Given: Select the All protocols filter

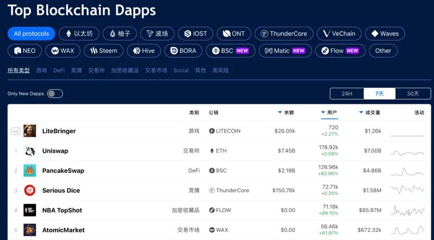Looking at the screenshot, I should [31, 34].
